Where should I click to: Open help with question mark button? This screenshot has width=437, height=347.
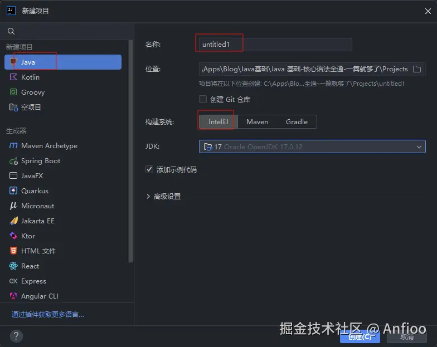point(16,336)
